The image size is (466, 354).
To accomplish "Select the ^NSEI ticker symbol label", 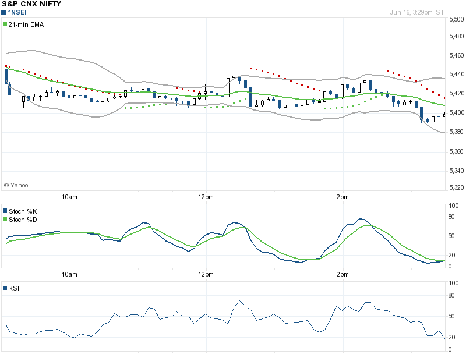I will click(17, 11).
